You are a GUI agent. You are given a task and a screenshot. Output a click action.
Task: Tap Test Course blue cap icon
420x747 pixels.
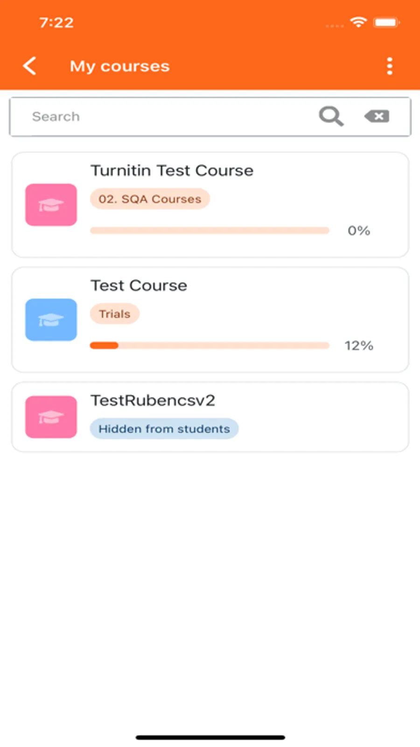[51, 320]
